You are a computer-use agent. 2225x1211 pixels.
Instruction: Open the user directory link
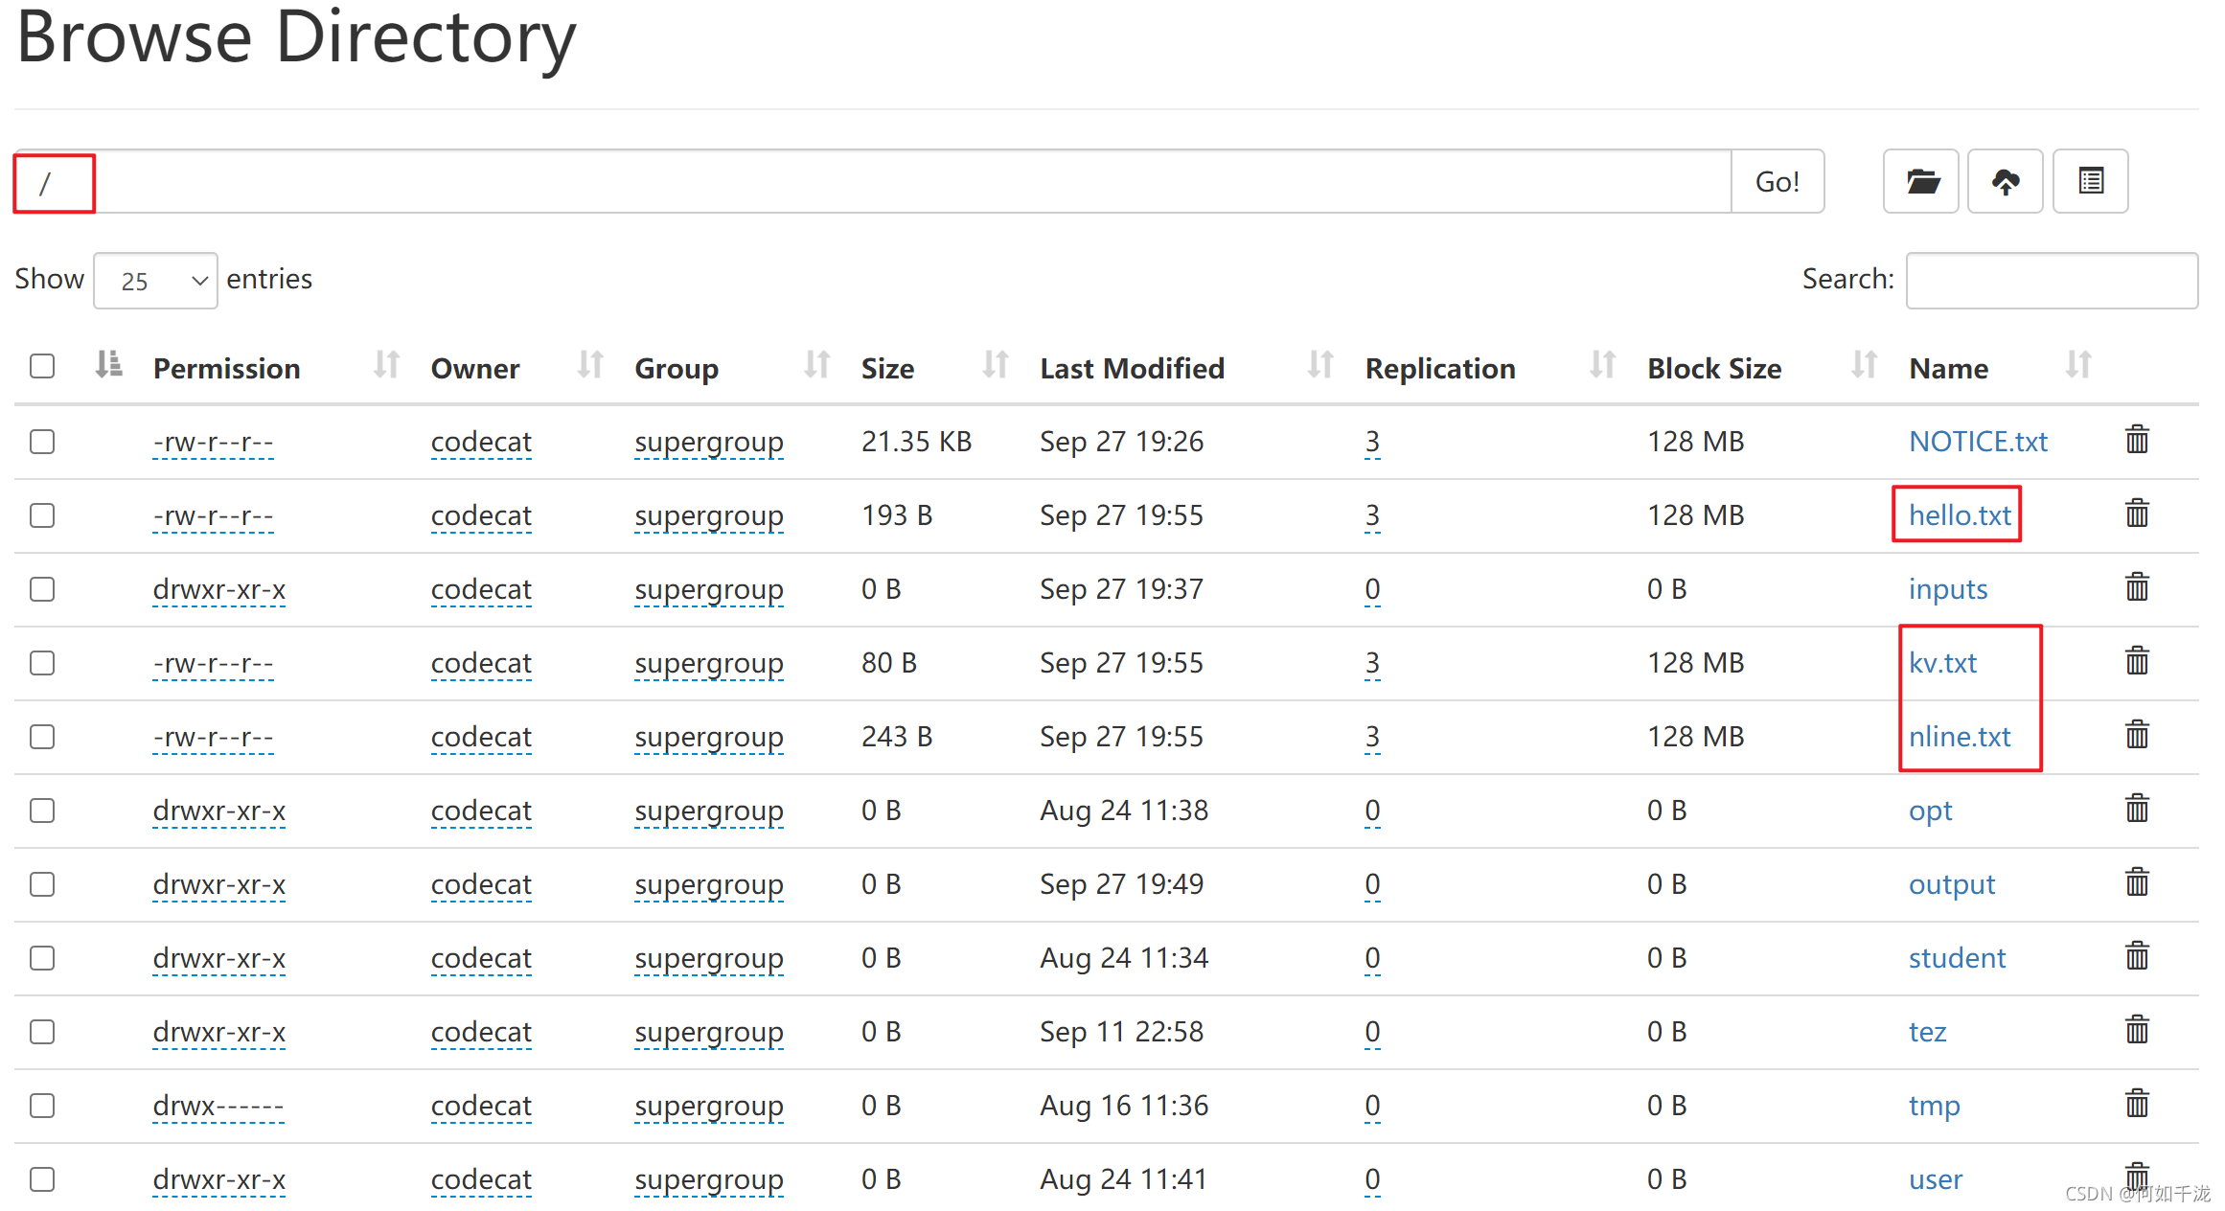coord(1935,1179)
